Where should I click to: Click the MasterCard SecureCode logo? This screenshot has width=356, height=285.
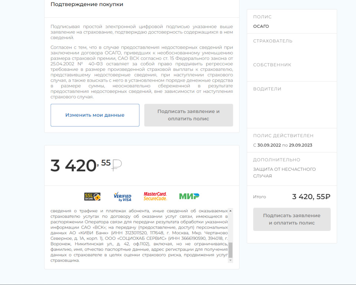[155, 196]
